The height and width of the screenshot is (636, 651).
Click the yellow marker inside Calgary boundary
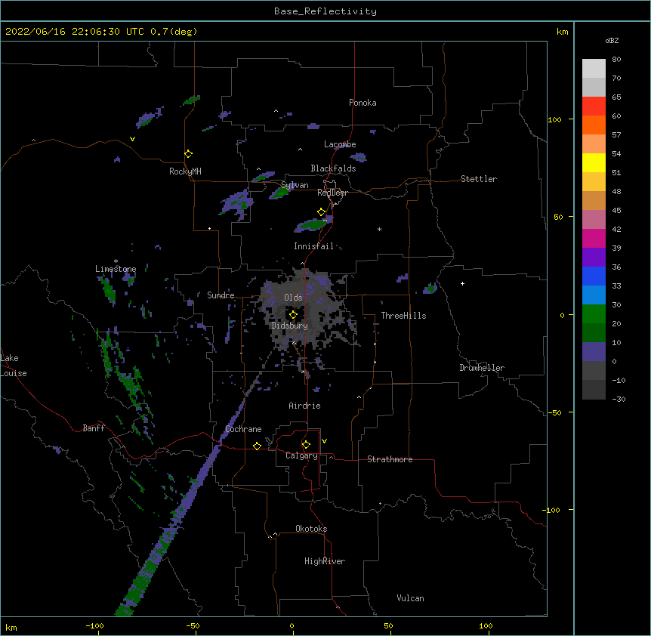pyautogui.click(x=306, y=445)
